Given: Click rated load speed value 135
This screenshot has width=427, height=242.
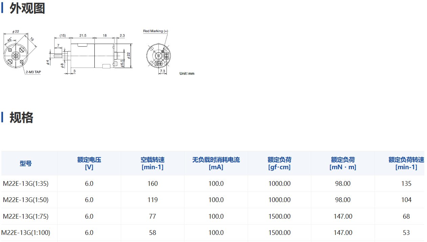Looking at the screenshot, I should pyautogui.click(x=406, y=183).
